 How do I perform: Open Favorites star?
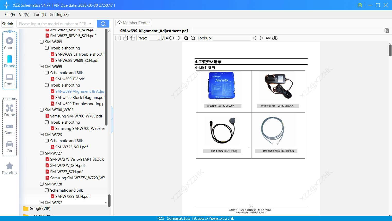[x=10, y=168]
